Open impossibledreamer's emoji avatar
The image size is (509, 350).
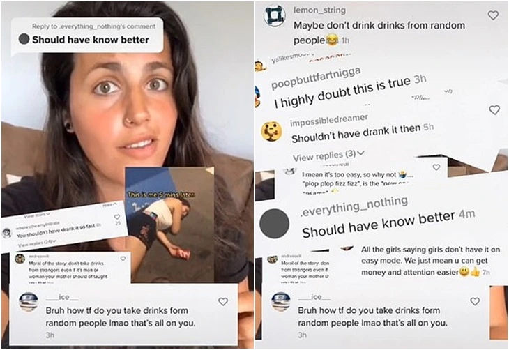(x=271, y=131)
